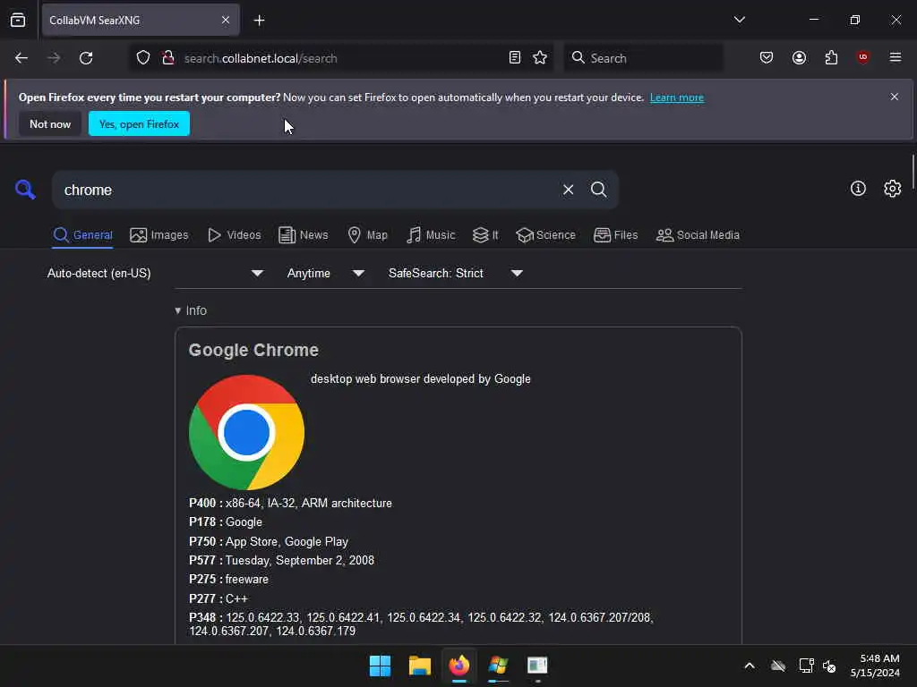Switch to the Map tab
Image resolution: width=917 pixels, height=687 pixels.
[368, 235]
